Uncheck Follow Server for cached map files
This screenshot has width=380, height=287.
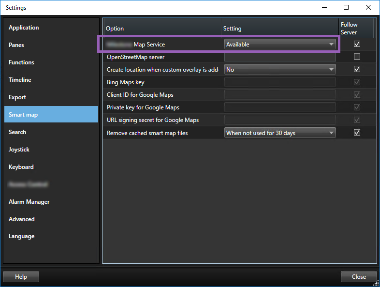tap(357, 133)
